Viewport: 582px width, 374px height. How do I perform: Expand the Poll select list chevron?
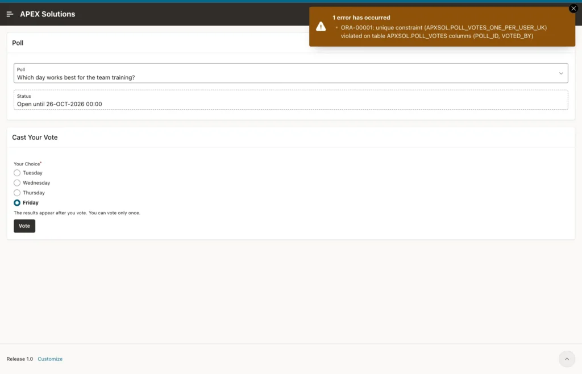click(x=561, y=73)
